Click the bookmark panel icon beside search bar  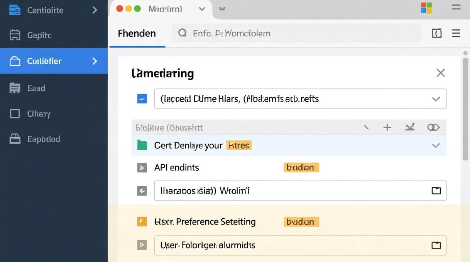(x=437, y=33)
